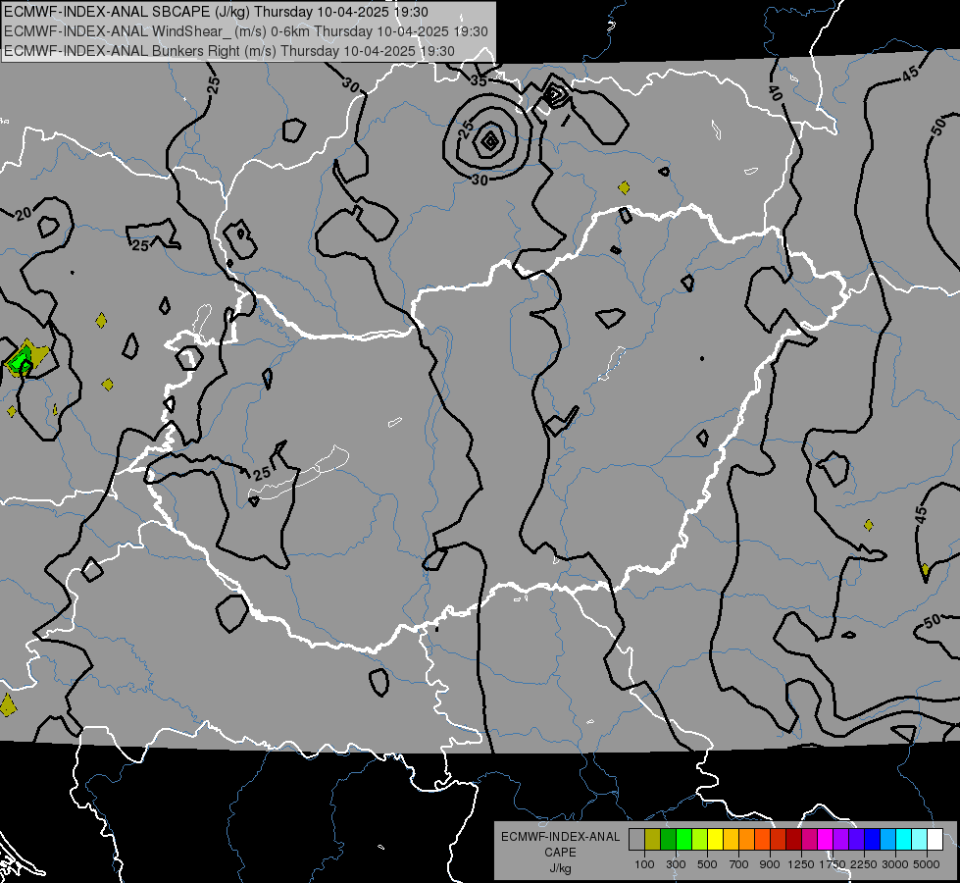Click the legend value 900
The image size is (960, 883).
770,864
